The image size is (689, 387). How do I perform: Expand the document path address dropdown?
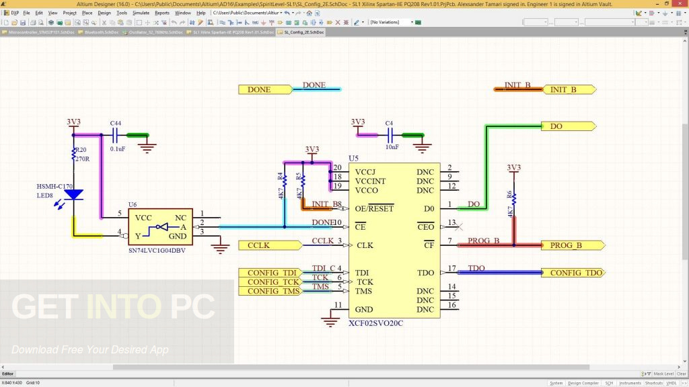(x=281, y=13)
